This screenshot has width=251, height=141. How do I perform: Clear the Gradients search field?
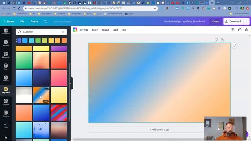63,32
